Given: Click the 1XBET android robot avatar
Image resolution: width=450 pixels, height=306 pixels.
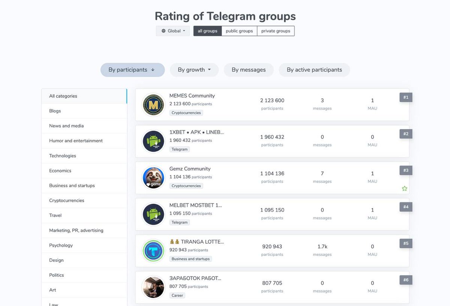Looking at the screenshot, I should point(153,141).
